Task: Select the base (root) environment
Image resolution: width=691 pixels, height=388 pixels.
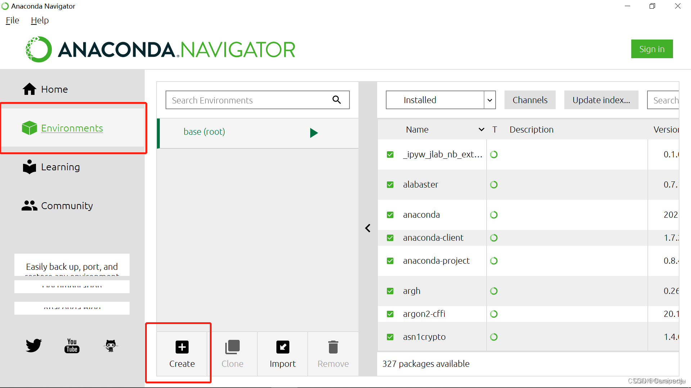Action: [258, 133]
